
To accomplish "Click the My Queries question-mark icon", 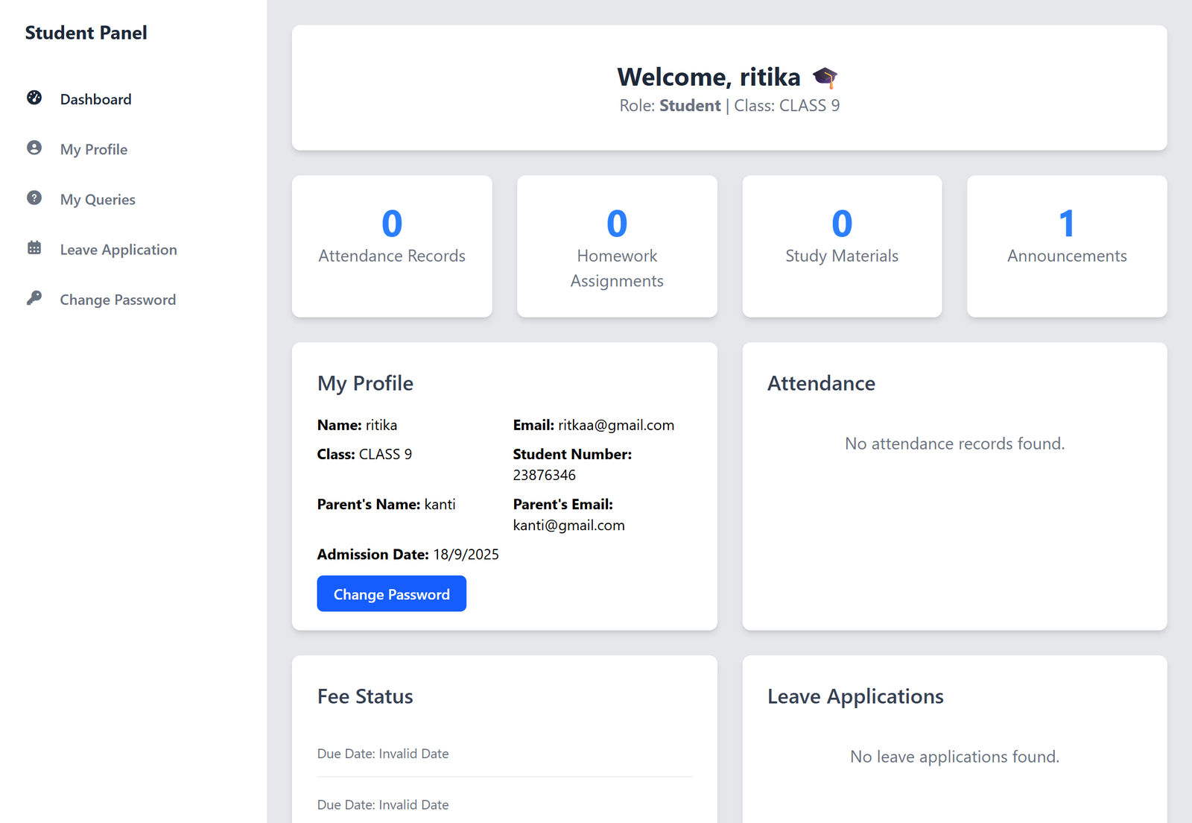I will pos(34,198).
